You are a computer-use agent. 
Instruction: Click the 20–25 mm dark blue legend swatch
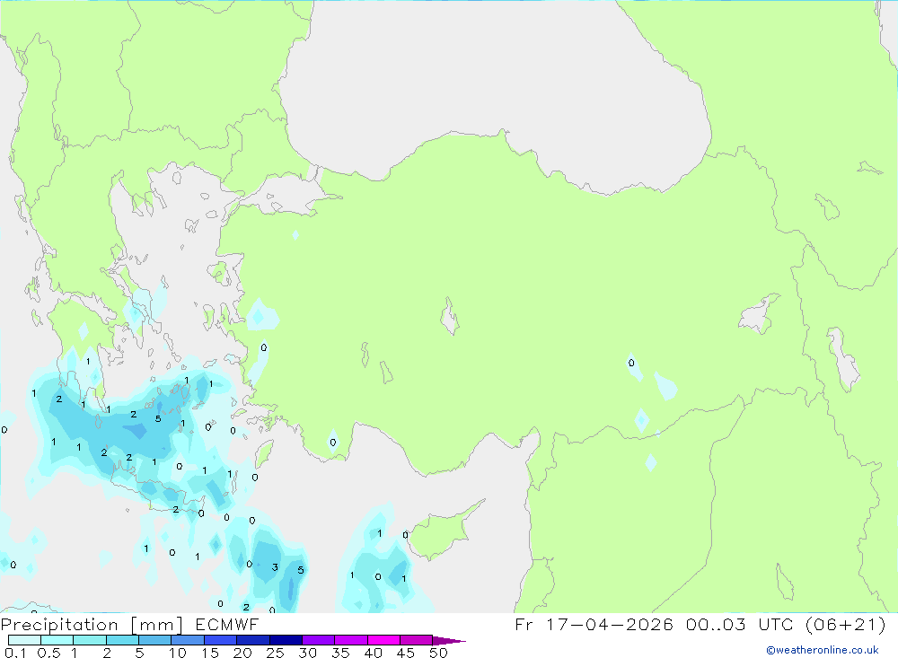coord(252,640)
